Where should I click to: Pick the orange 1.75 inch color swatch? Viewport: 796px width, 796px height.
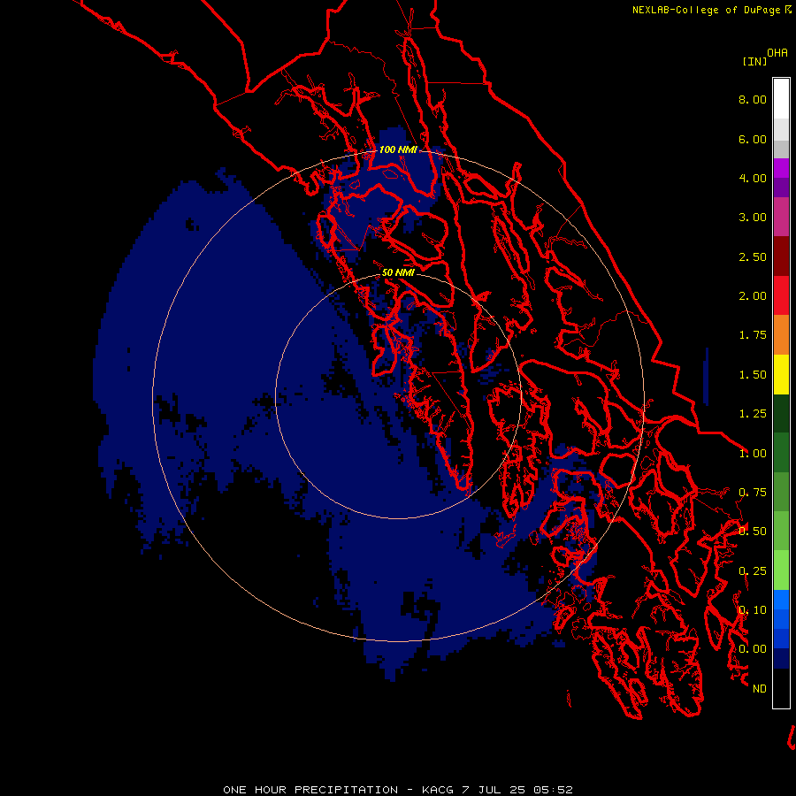(x=781, y=335)
